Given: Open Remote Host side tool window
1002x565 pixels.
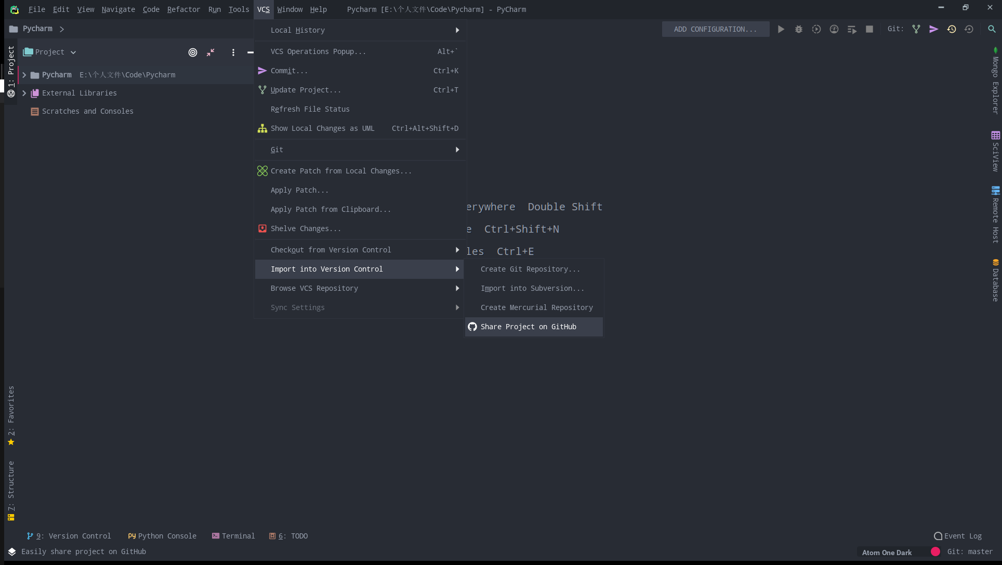Looking at the screenshot, I should click(995, 214).
